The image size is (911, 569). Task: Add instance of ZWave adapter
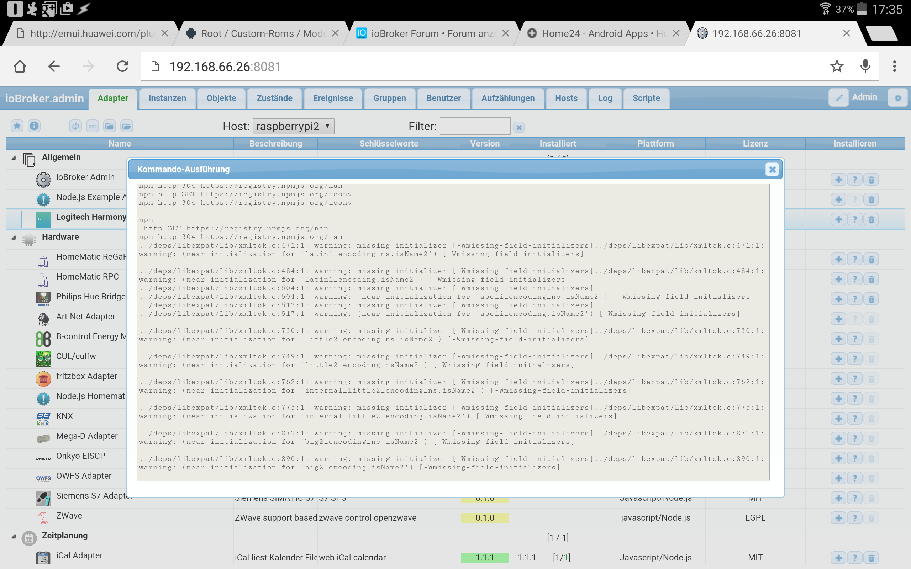click(838, 518)
